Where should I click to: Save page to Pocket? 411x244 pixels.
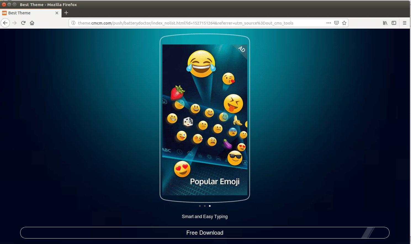tap(336, 23)
